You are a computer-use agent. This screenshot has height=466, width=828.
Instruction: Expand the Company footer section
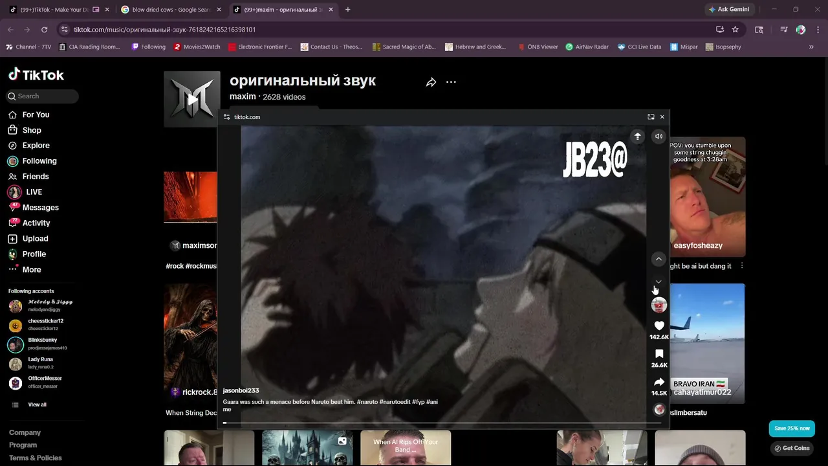click(x=25, y=433)
